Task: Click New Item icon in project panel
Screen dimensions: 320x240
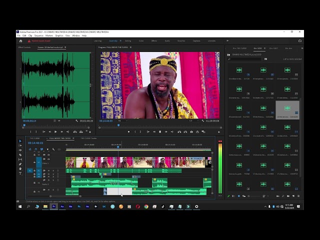Action: pyautogui.click(x=293, y=196)
